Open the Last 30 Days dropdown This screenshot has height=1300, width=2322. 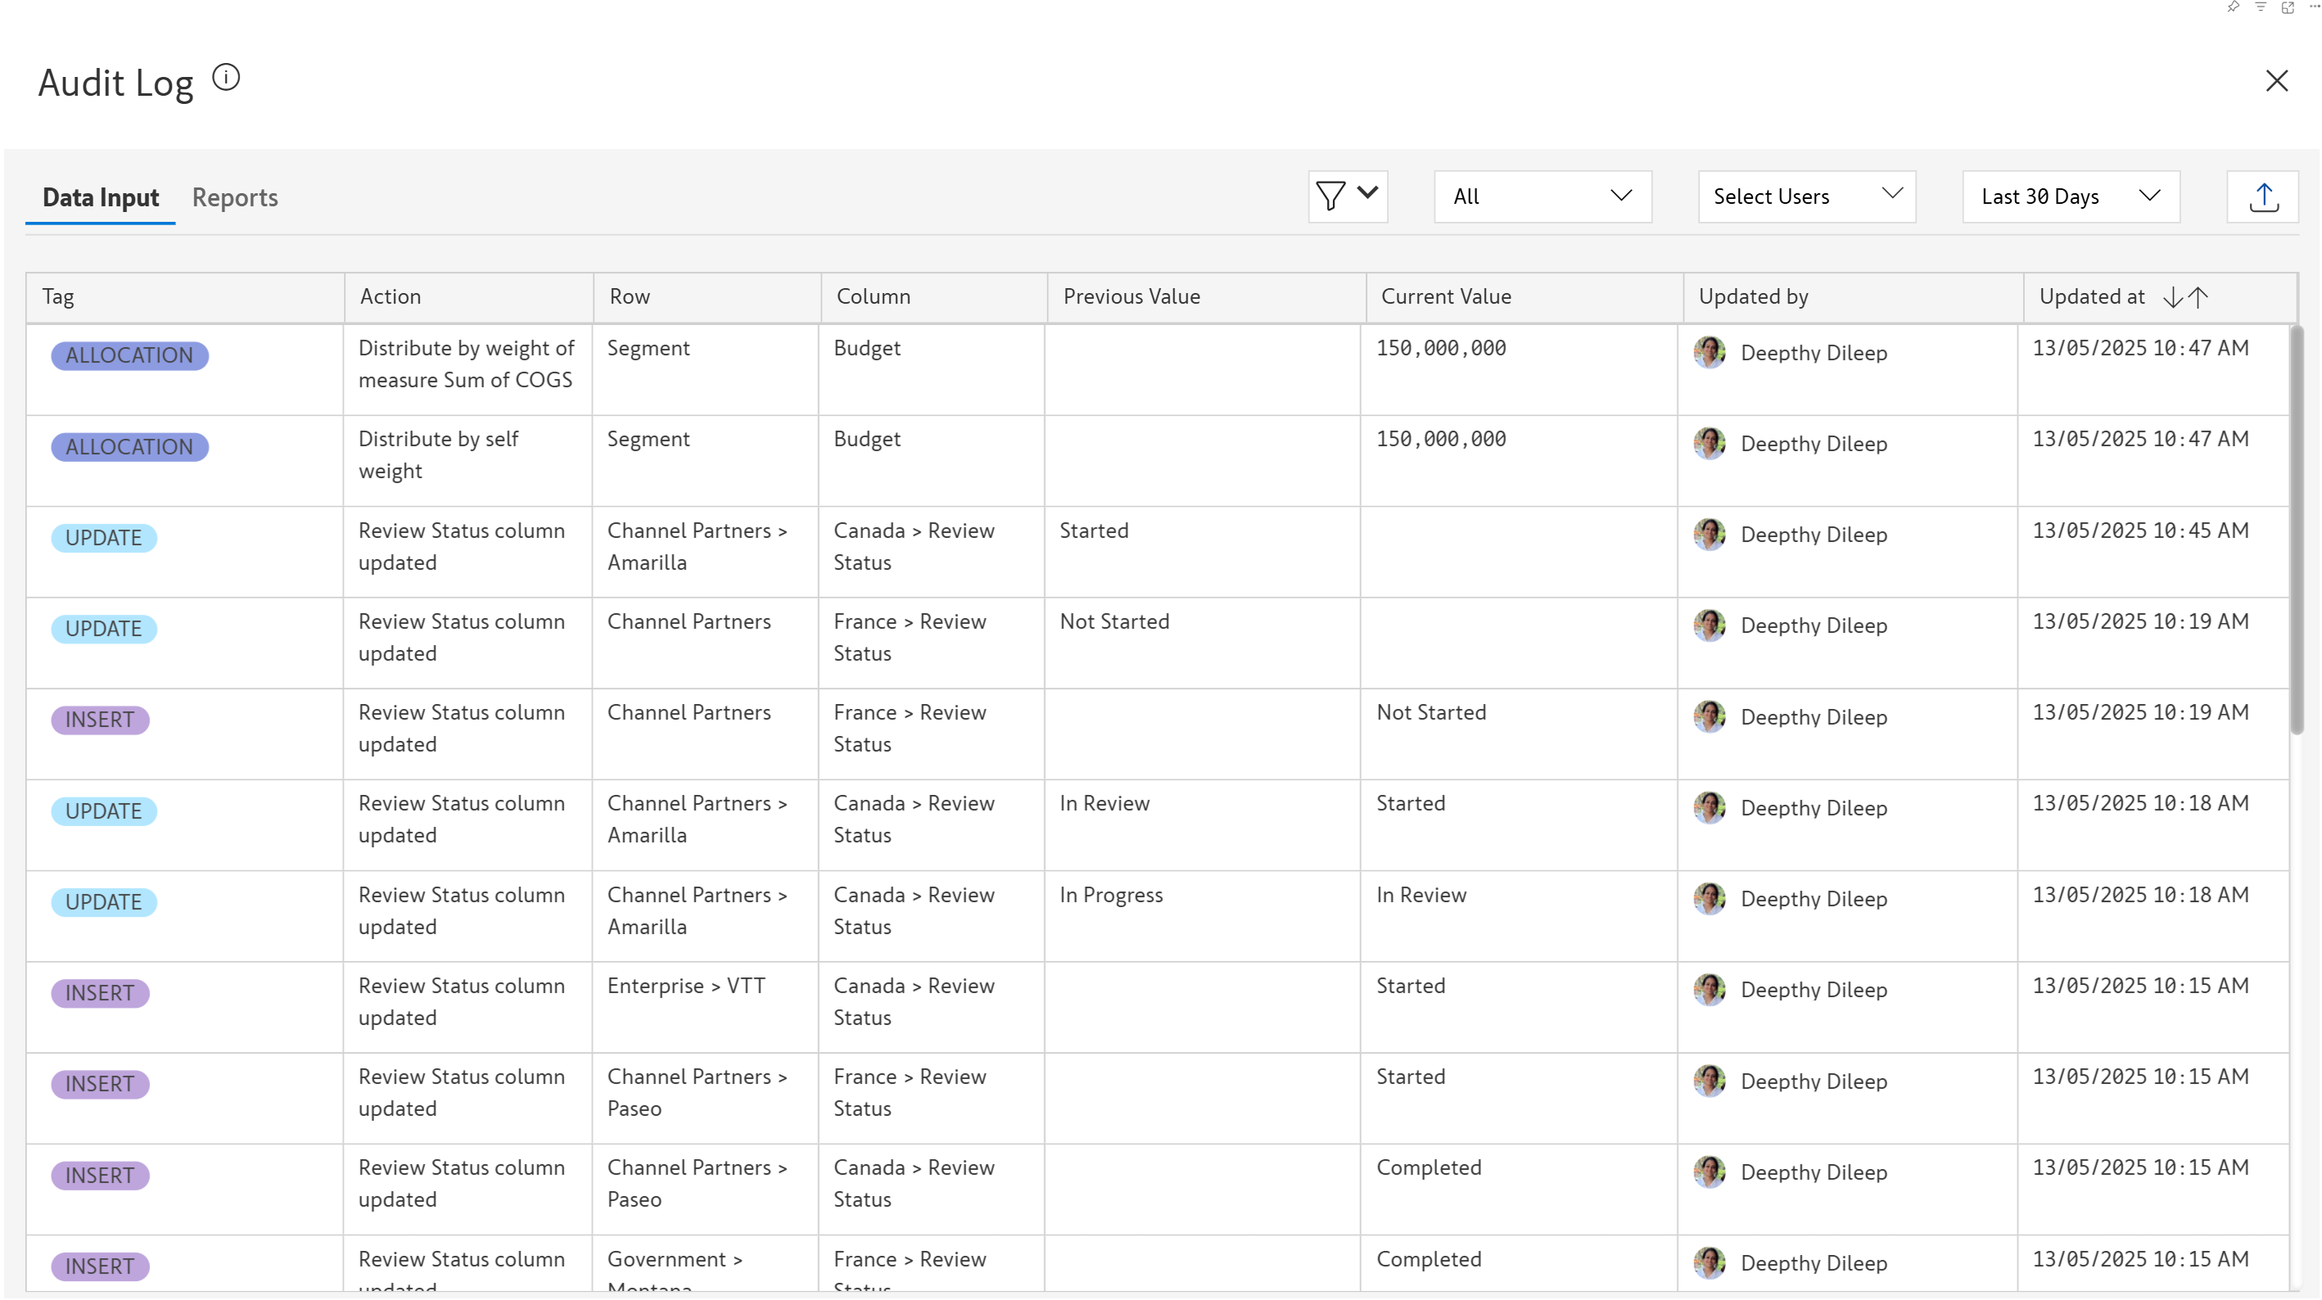[2070, 196]
